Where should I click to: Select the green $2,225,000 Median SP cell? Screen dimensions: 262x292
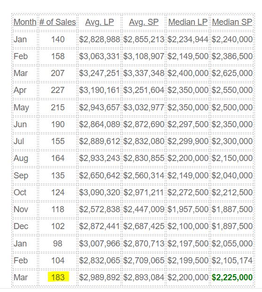click(x=232, y=277)
